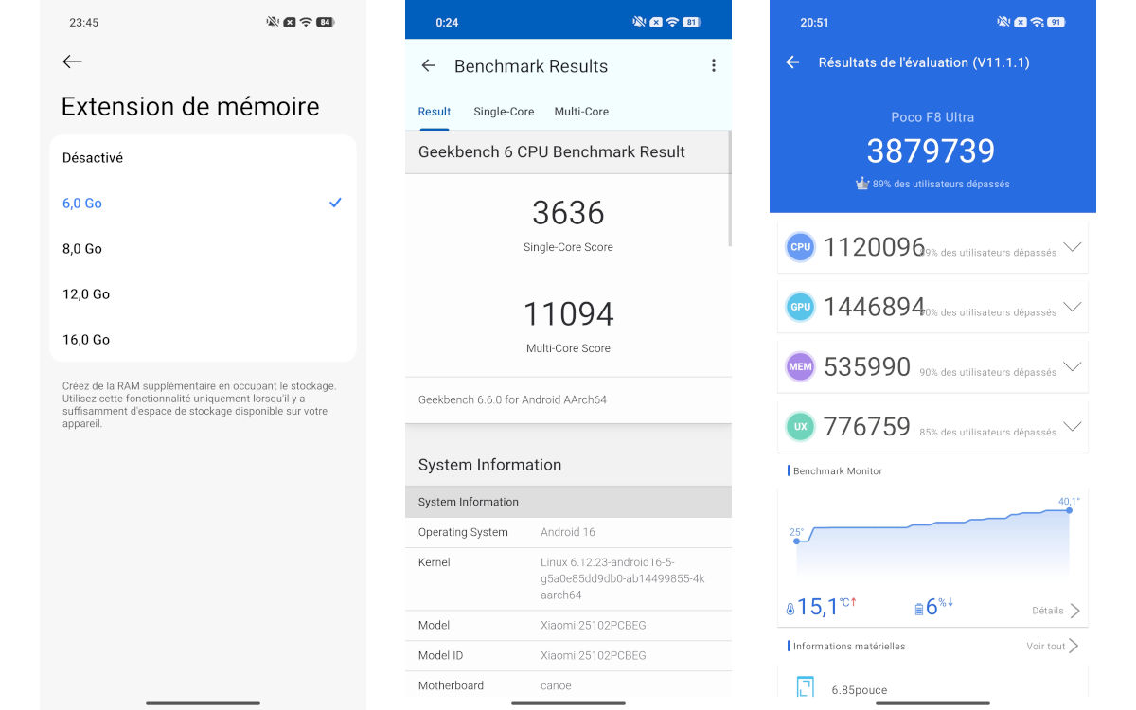
Task: Expand the CPU score details chevron
Action: (x=1071, y=247)
